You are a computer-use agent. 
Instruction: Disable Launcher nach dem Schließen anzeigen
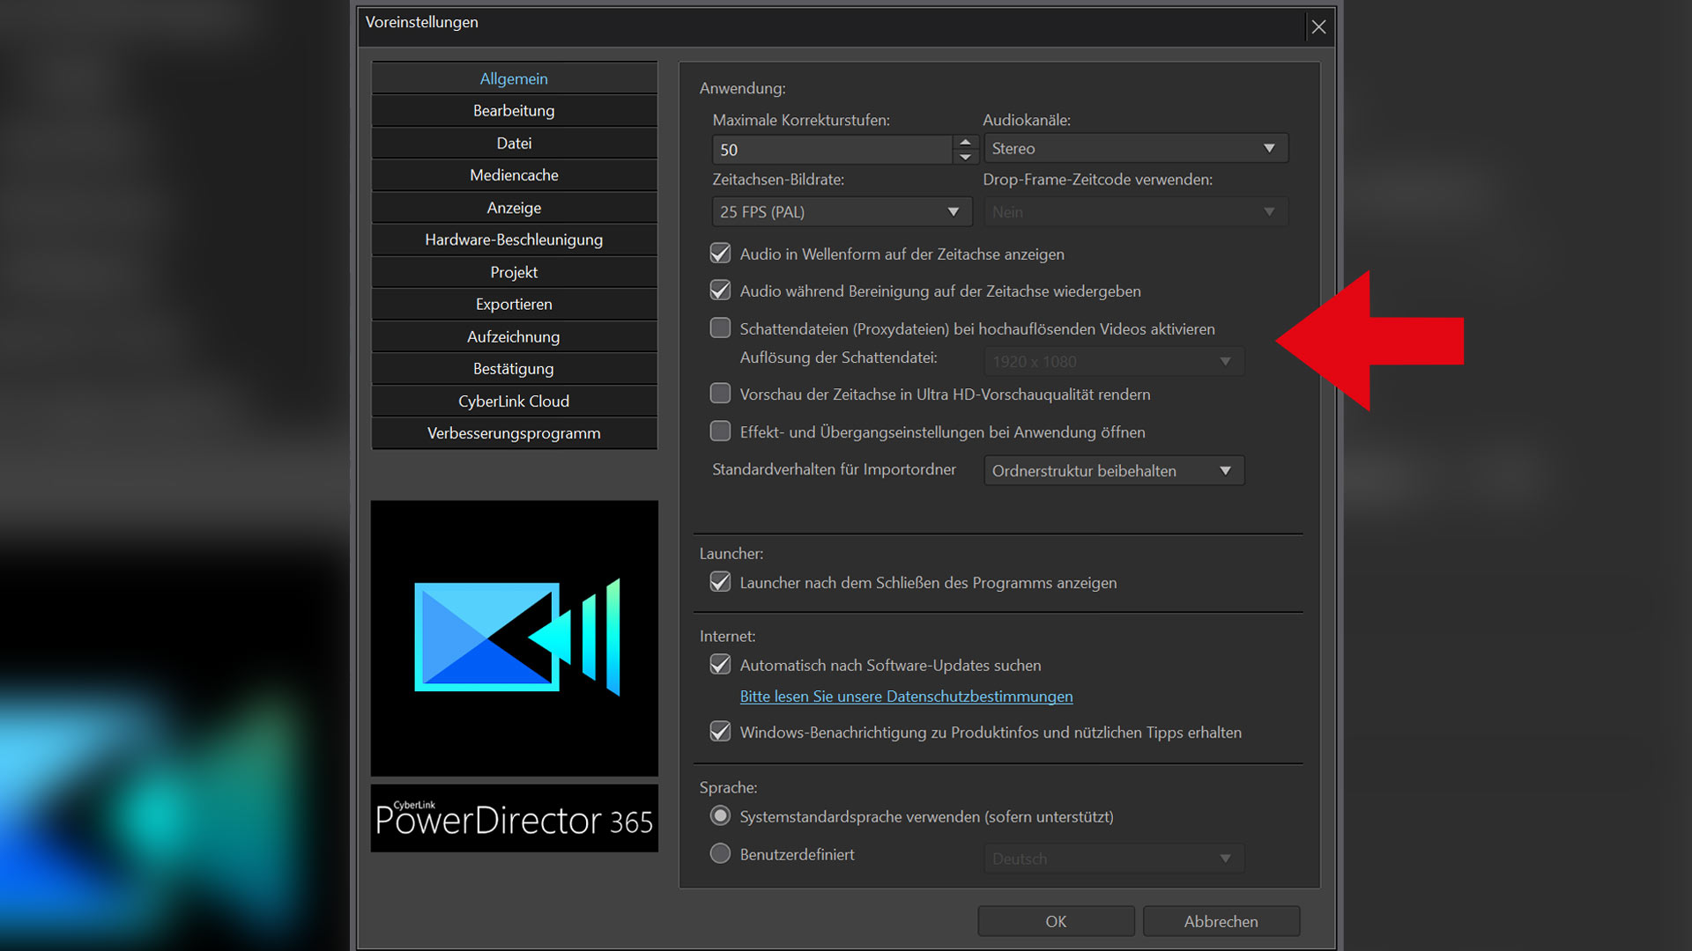[x=720, y=582]
